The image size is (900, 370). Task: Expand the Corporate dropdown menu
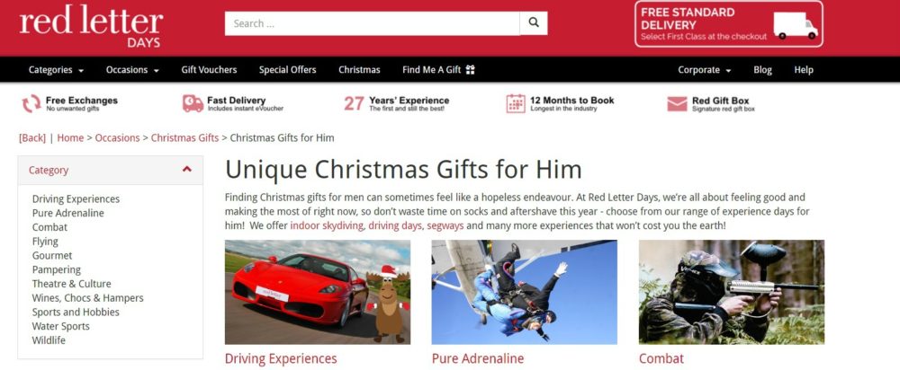[x=705, y=70]
